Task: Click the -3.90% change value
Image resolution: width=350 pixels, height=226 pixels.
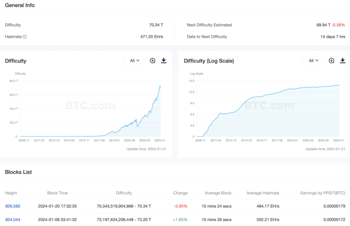Action: 181,206
